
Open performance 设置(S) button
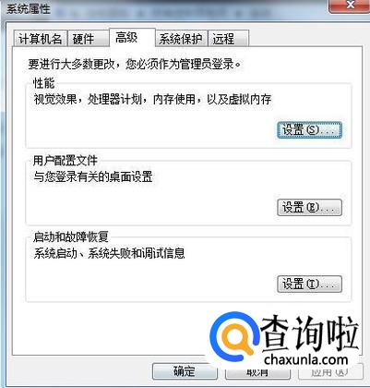click(309, 130)
